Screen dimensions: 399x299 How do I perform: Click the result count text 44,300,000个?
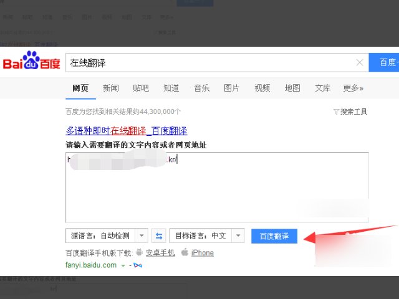point(160,112)
